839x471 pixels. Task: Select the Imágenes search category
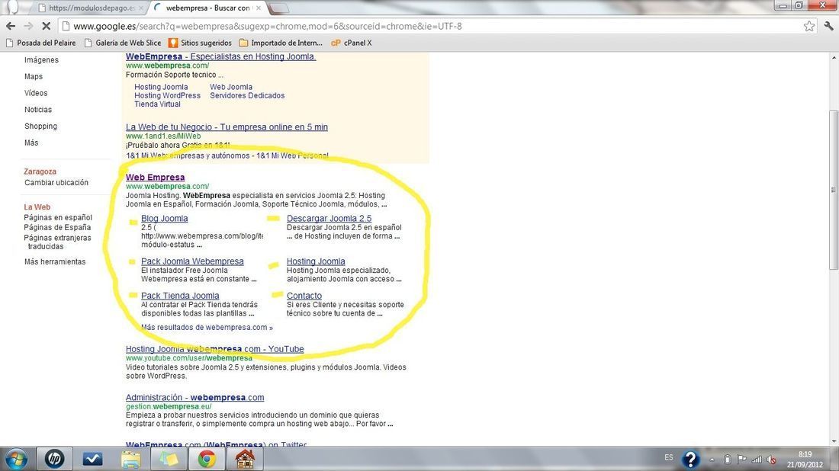point(41,60)
